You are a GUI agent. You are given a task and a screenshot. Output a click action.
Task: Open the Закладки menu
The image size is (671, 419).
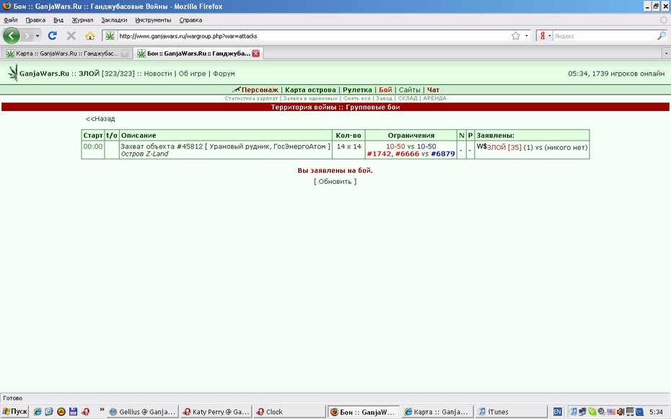click(114, 20)
